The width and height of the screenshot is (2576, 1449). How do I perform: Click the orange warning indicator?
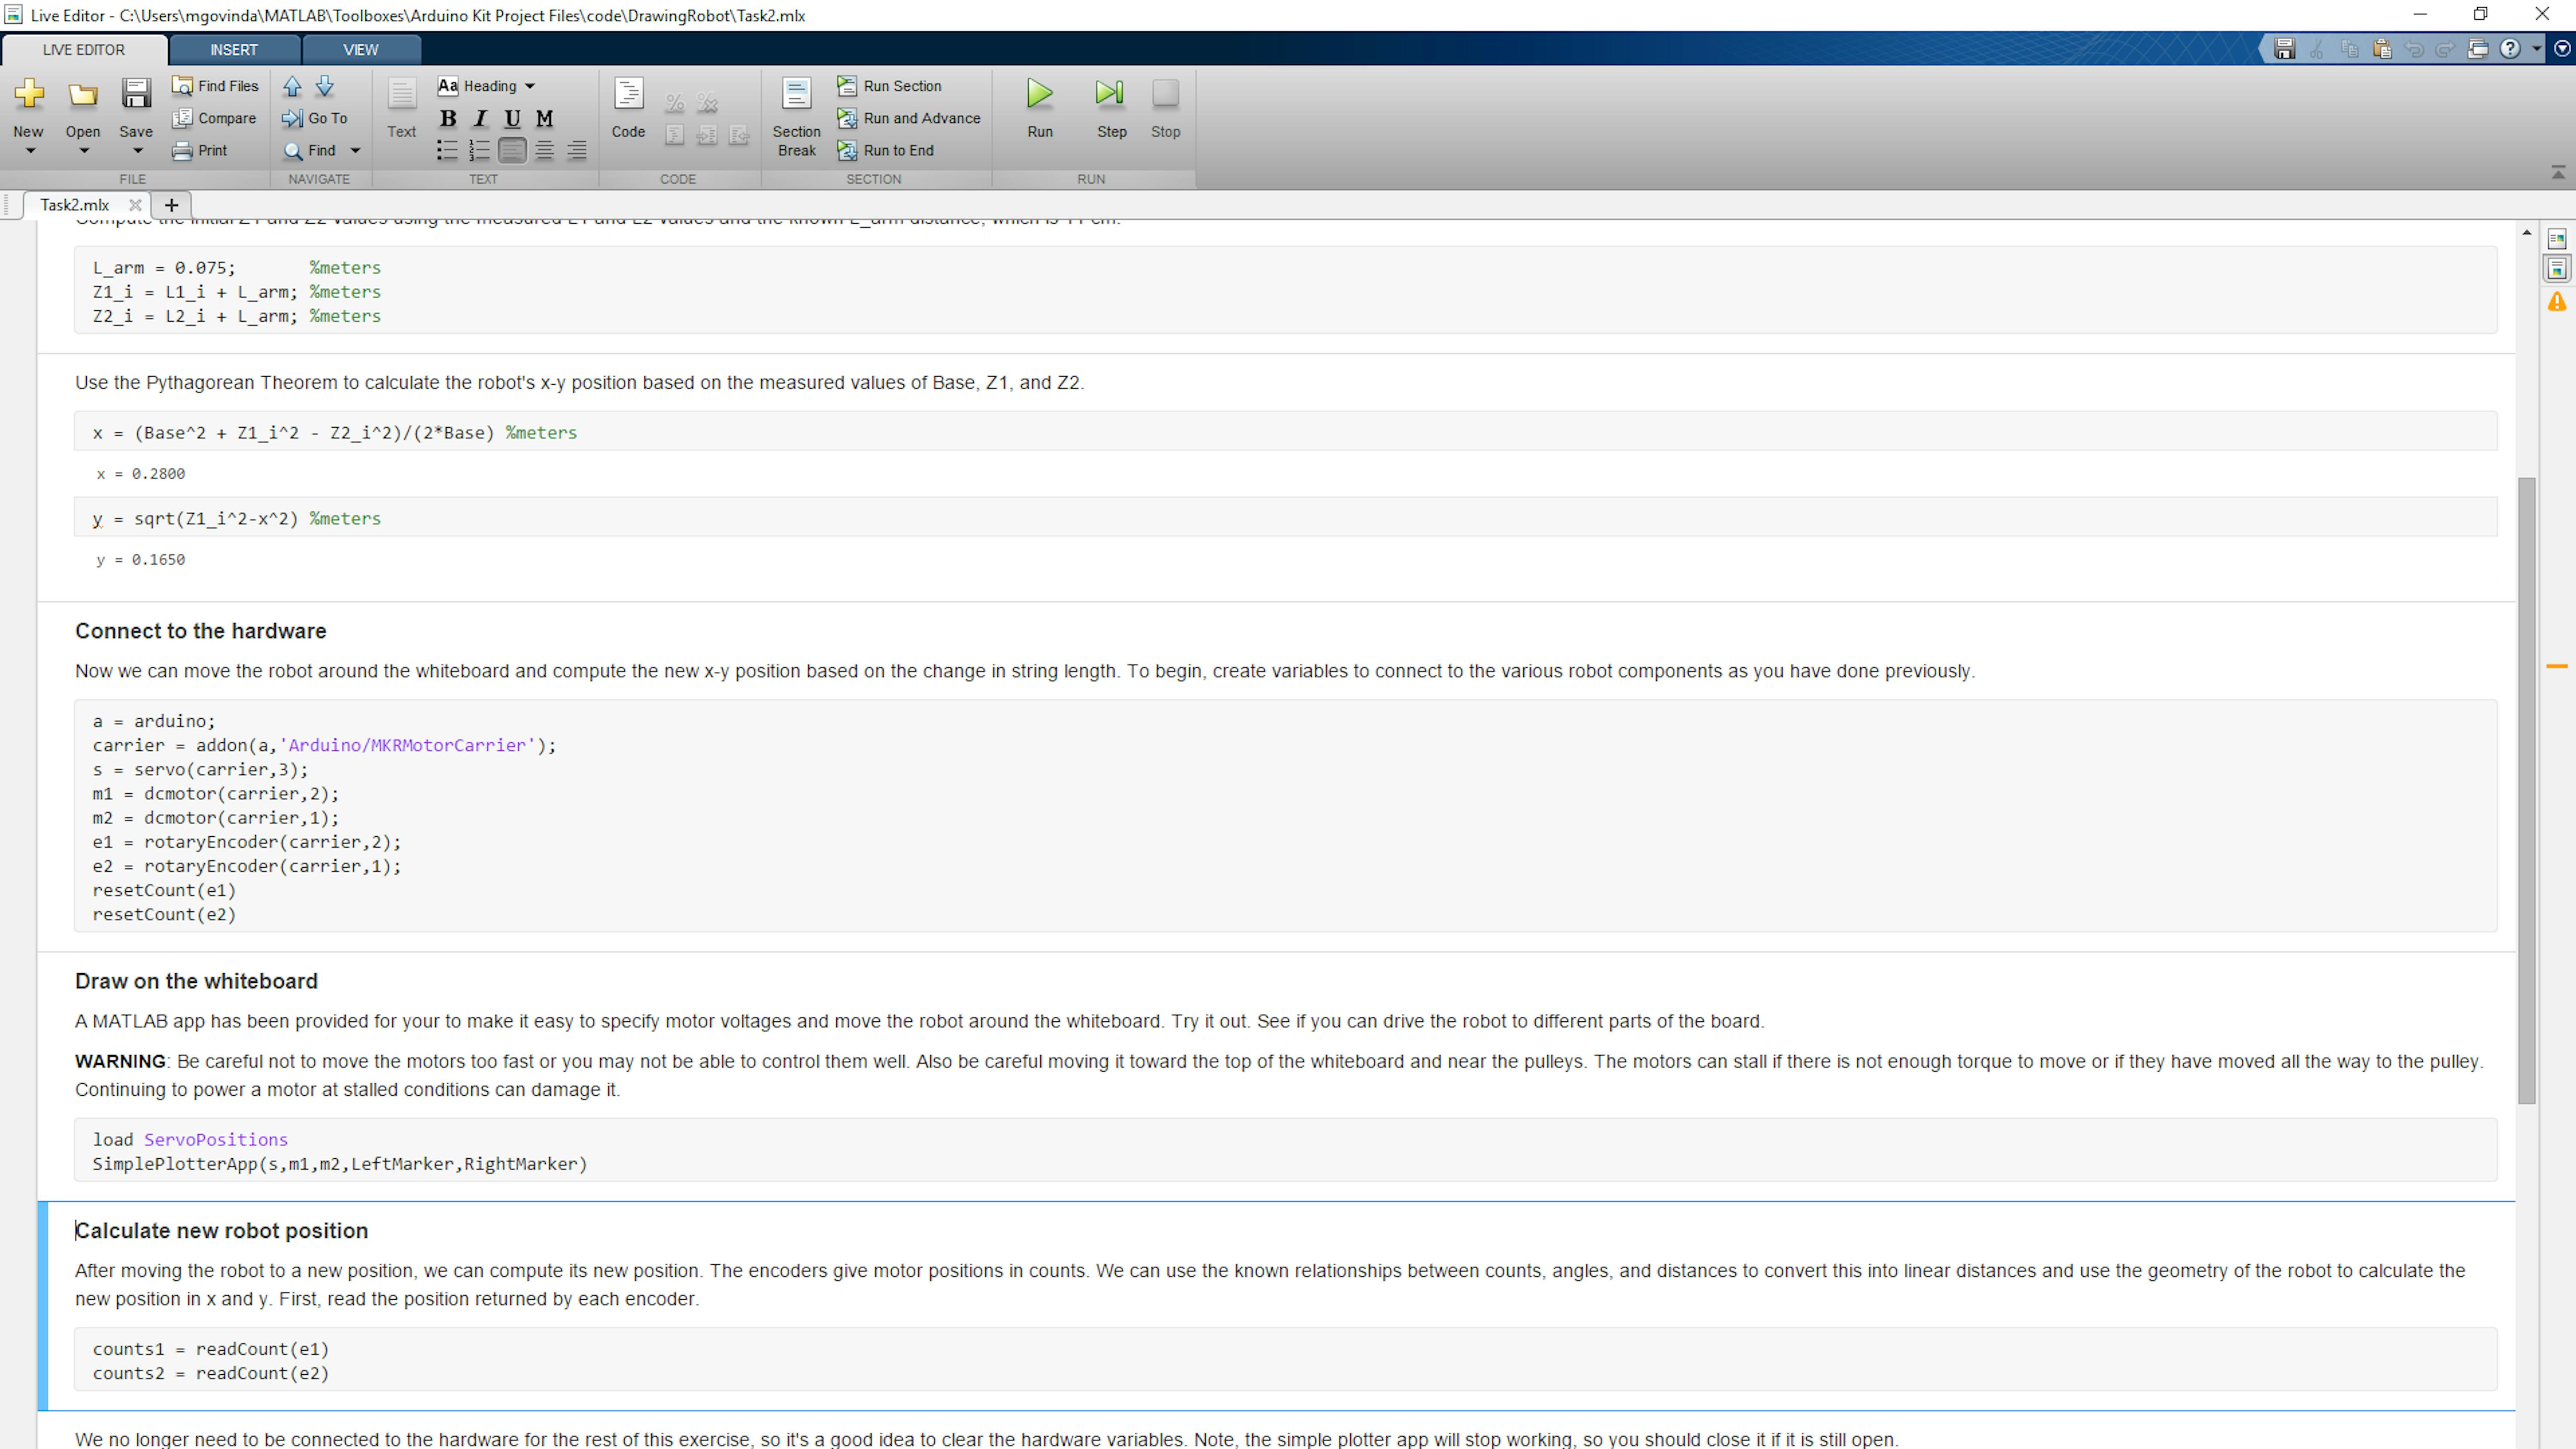pos(2557,301)
